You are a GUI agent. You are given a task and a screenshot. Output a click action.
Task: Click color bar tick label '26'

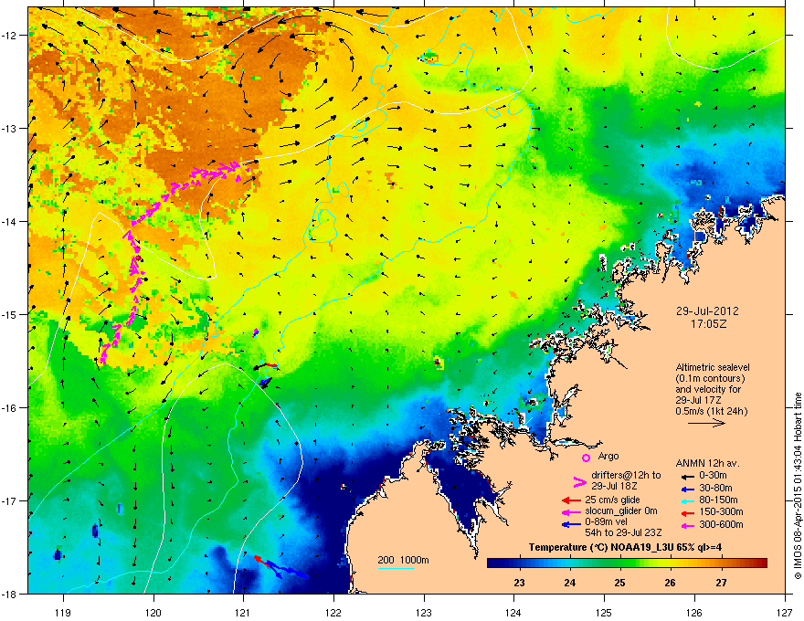coord(671,583)
